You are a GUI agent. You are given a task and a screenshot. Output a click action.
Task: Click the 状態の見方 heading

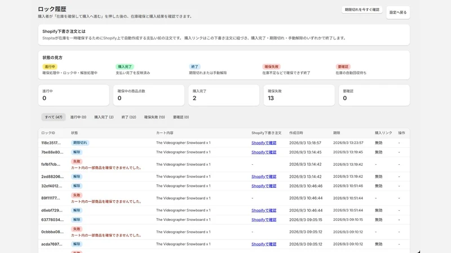point(52,58)
